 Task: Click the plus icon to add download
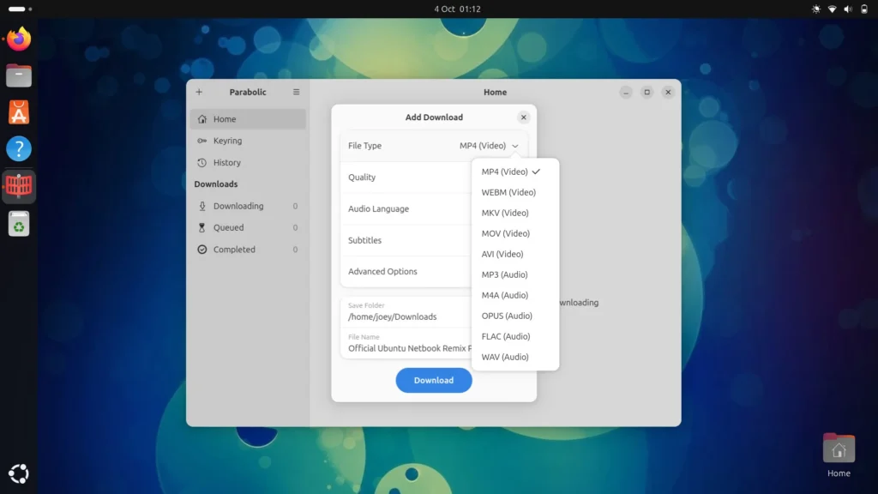[x=199, y=93]
